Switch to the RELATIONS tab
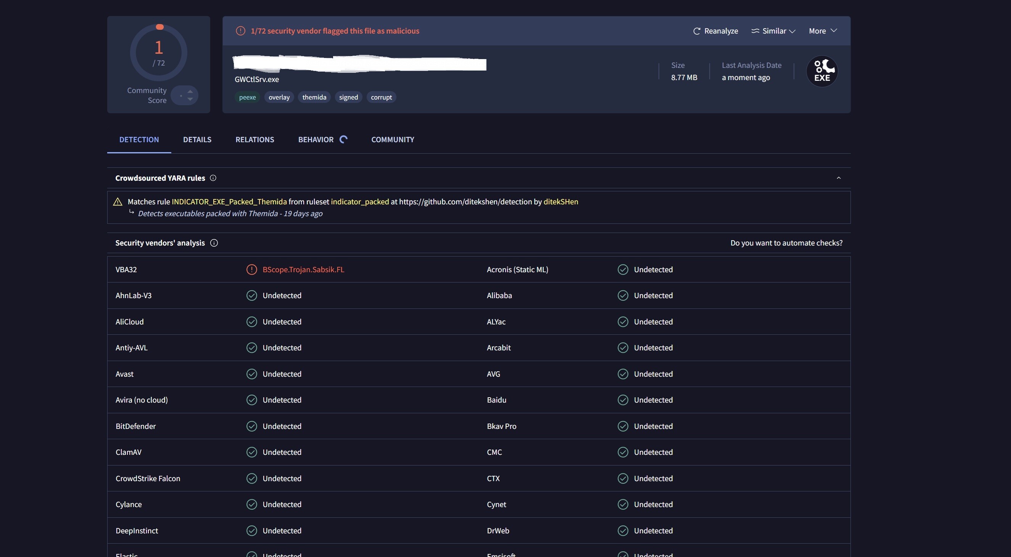The image size is (1011, 557). coord(255,140)
